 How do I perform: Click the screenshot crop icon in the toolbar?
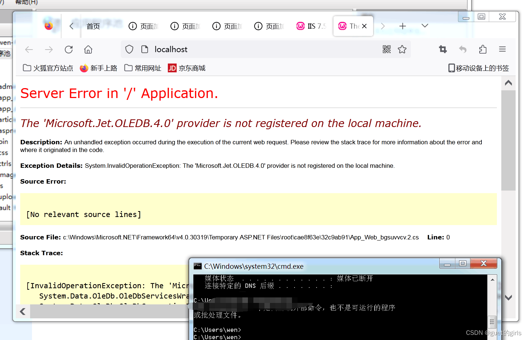tap(443, 49)
